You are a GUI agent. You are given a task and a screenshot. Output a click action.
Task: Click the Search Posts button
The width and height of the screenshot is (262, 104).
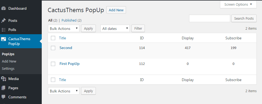pos(244,18)
